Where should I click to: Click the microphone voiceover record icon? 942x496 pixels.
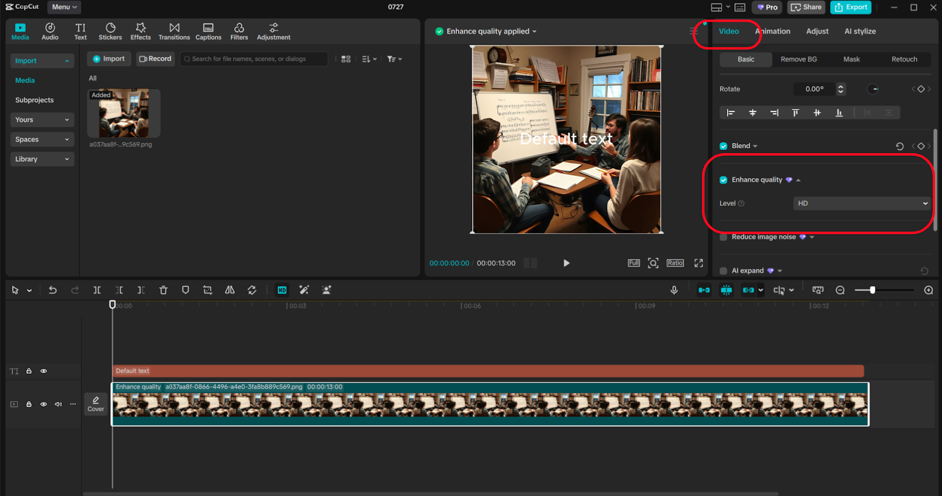pos(674,290)
